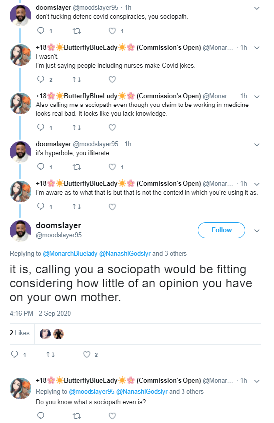Open the chevron menu beside the Follow button
The width and height of the screenshot is (274, 423).
point(257,231)
